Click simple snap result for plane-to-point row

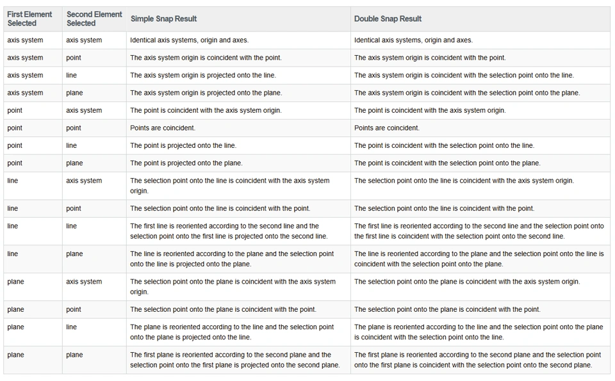(223, 309)
